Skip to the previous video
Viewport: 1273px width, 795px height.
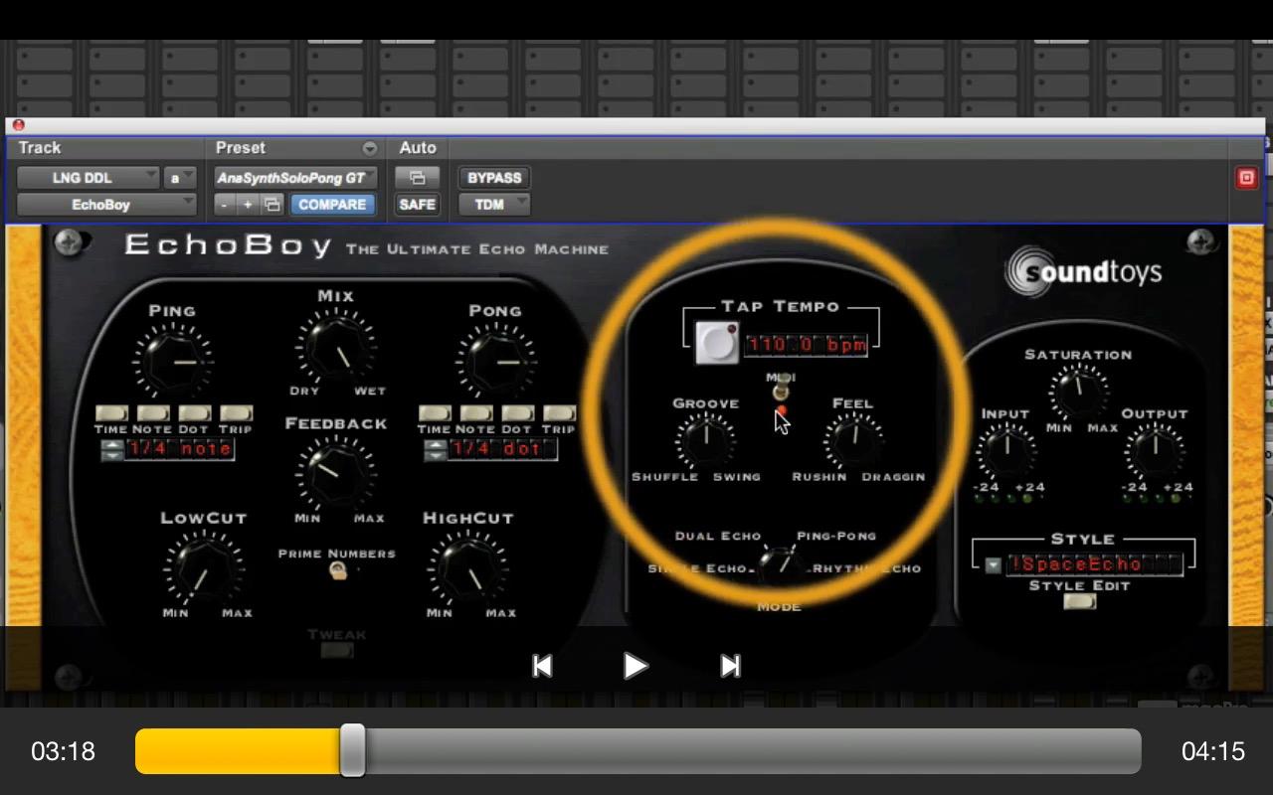coord(542,666)
